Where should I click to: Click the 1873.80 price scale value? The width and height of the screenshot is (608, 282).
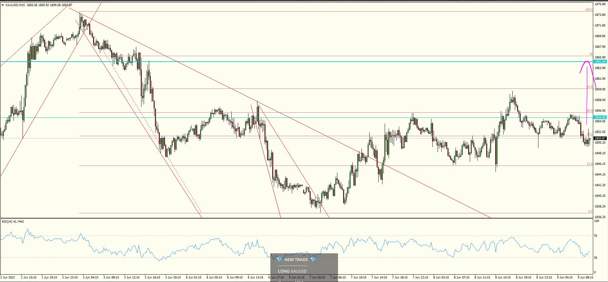click(600, 15)
